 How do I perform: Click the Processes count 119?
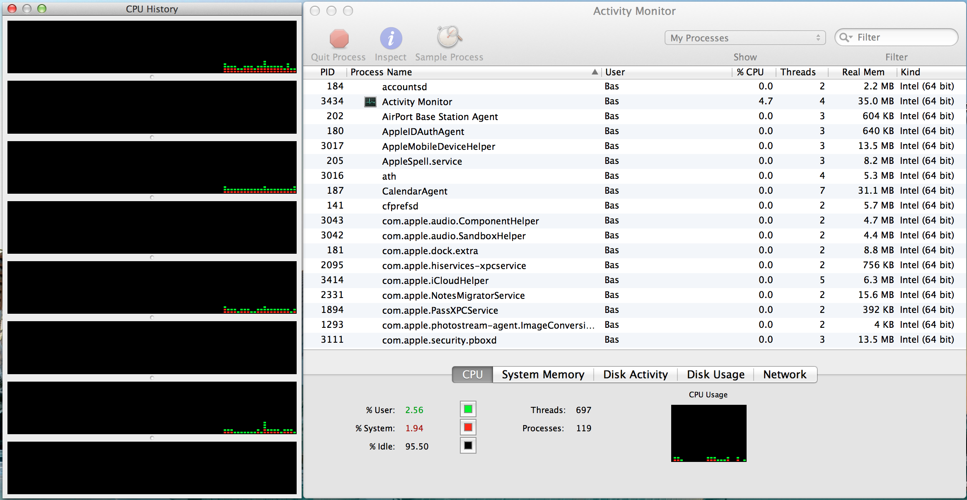[x=583, y=428]
